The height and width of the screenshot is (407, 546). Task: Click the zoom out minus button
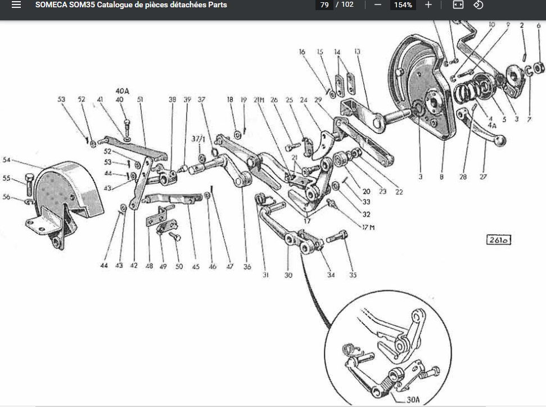click(378, 5)
